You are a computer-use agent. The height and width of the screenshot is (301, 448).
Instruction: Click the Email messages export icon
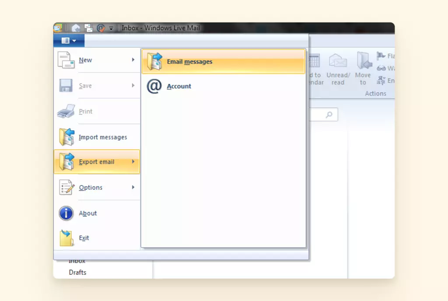[x=154, y=61]
